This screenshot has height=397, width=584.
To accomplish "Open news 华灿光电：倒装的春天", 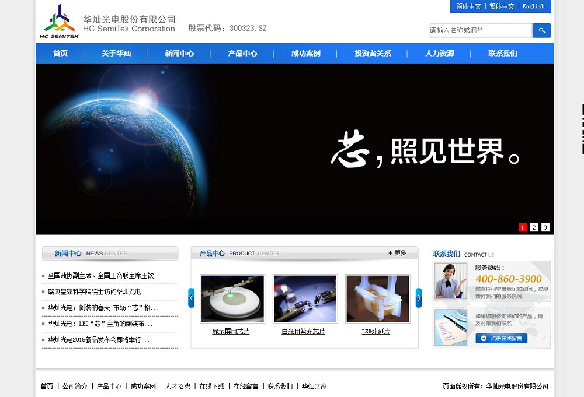I will (103, 308).
